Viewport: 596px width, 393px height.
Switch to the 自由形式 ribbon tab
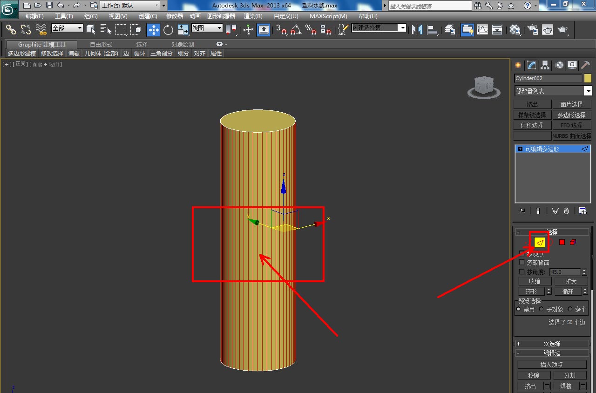click(101, 45)
